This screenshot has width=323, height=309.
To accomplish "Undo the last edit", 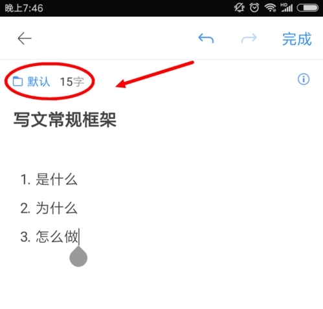I will (206, 38).
